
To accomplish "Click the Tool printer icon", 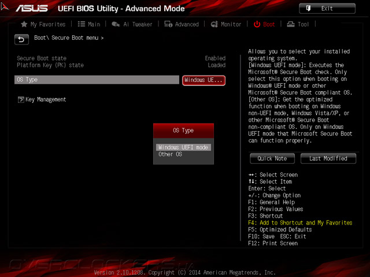I will (x=291, y=24).
